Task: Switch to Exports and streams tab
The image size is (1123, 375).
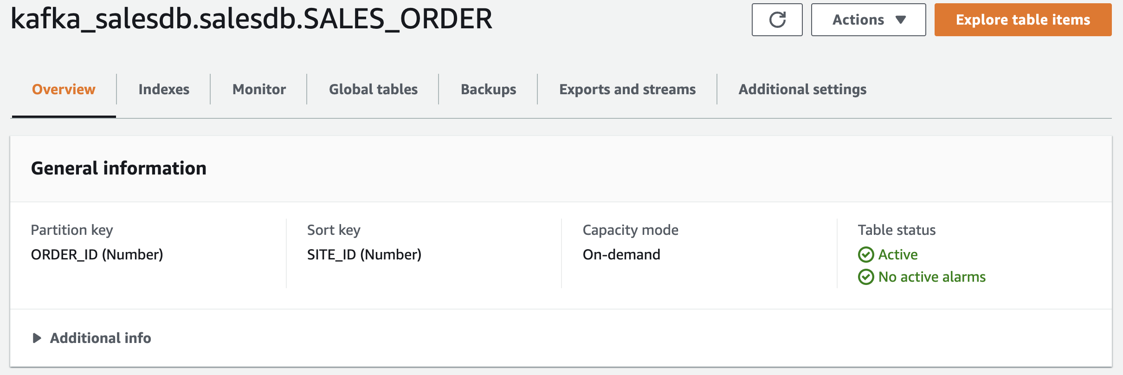Action: 627,89
